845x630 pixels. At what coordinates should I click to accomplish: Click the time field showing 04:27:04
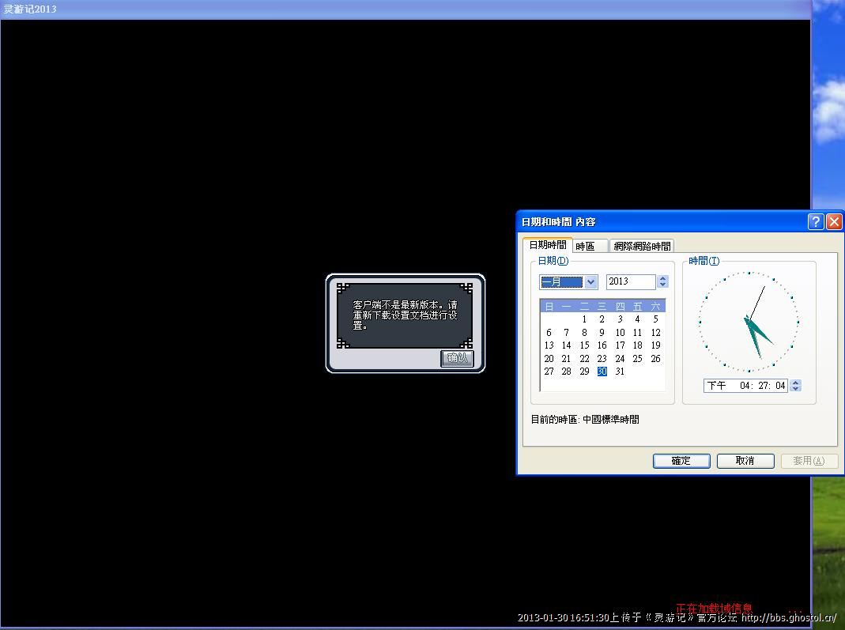[746, 386]
